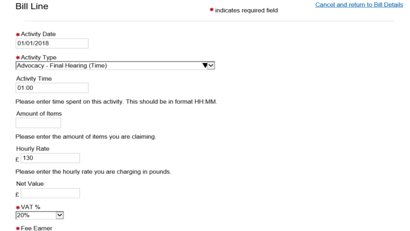Click the VAT % label
The height and width of the screenshot is (231, 410).
[x=30, y=207]
